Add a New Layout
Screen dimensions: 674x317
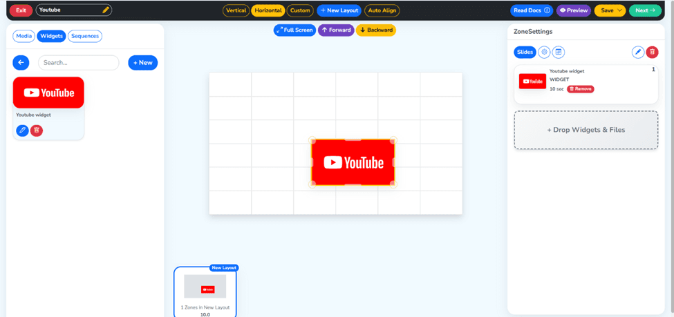tap(339, 10)
